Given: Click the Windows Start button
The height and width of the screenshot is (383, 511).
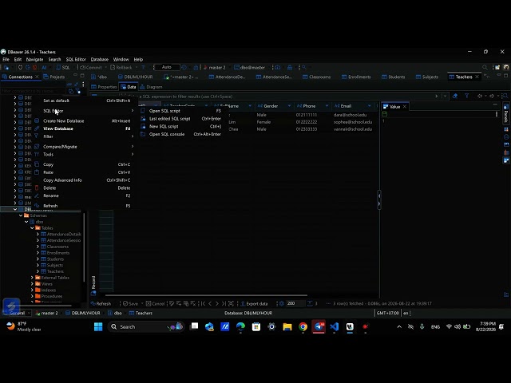Looking at the screenshot, I should point(98,326).
